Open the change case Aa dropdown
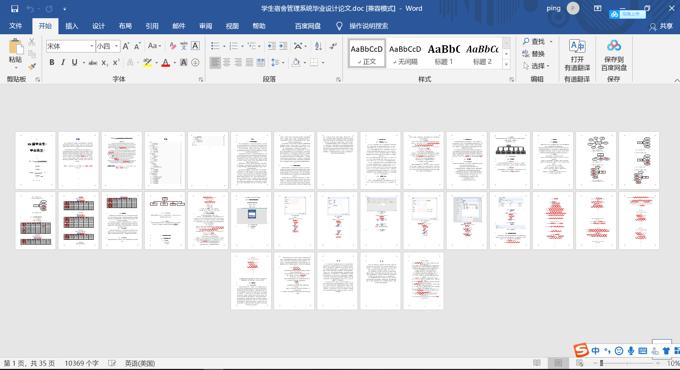The height and width of the screenshot is (370, 680). 155,46
